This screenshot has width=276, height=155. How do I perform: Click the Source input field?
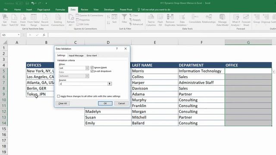coord(83,84)
